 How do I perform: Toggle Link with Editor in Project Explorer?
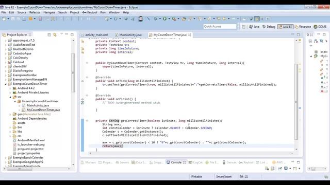(x=55, y=34)
